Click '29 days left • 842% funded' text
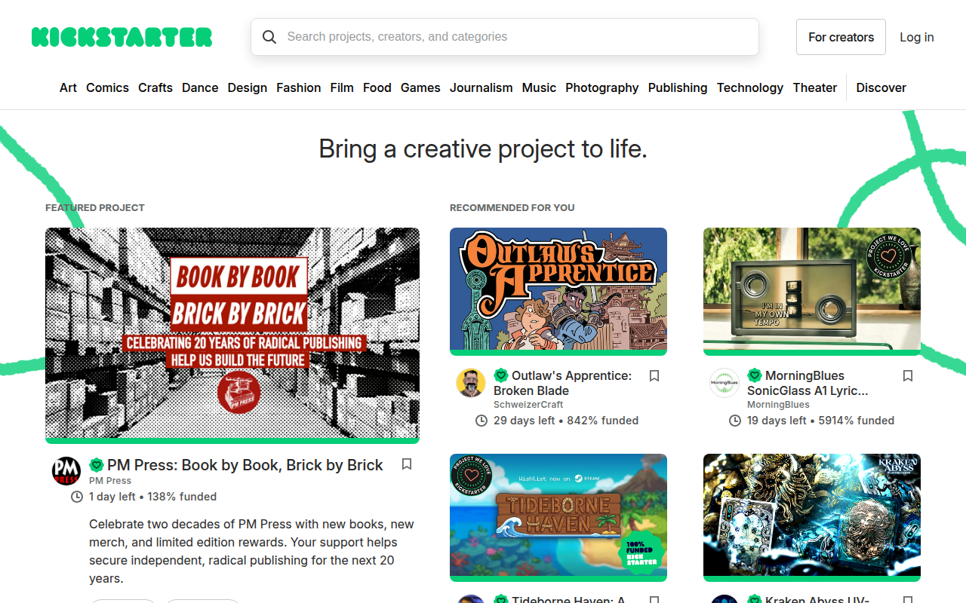Image resolution: width=966 pixels, height=603 pixels. (x=566, y=421)
